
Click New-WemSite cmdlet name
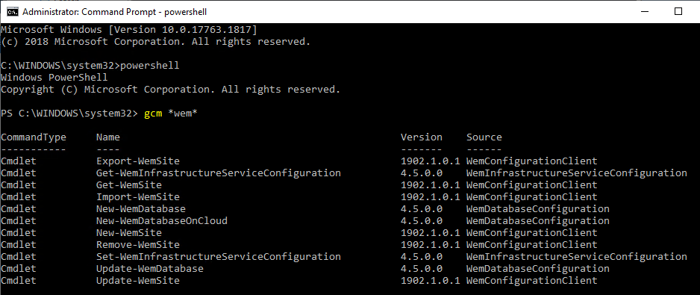click(129, 233)
